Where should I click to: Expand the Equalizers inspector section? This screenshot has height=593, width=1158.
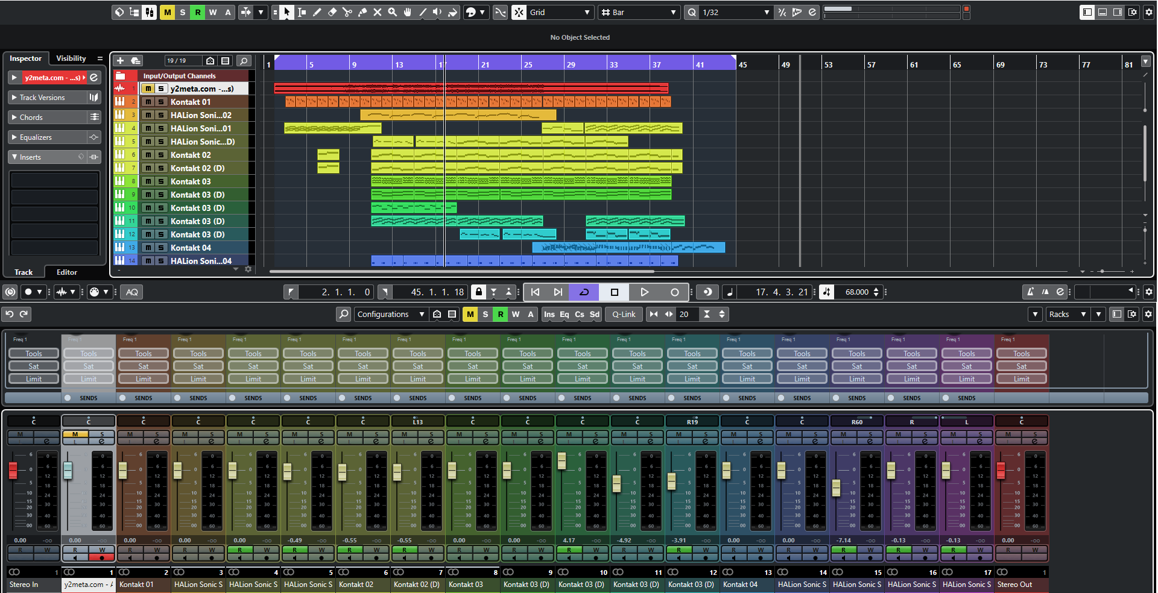(x=36, y=137)
